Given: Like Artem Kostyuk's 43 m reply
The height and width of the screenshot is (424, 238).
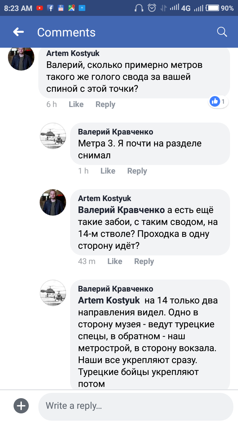Looking at the screenshot, I should click(x=115, y=261).
